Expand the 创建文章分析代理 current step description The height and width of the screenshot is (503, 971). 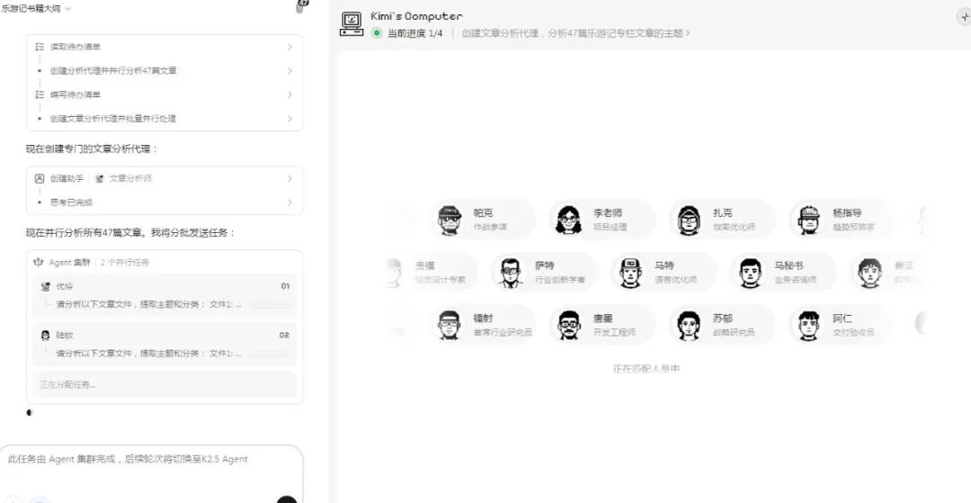click(575, 33)
